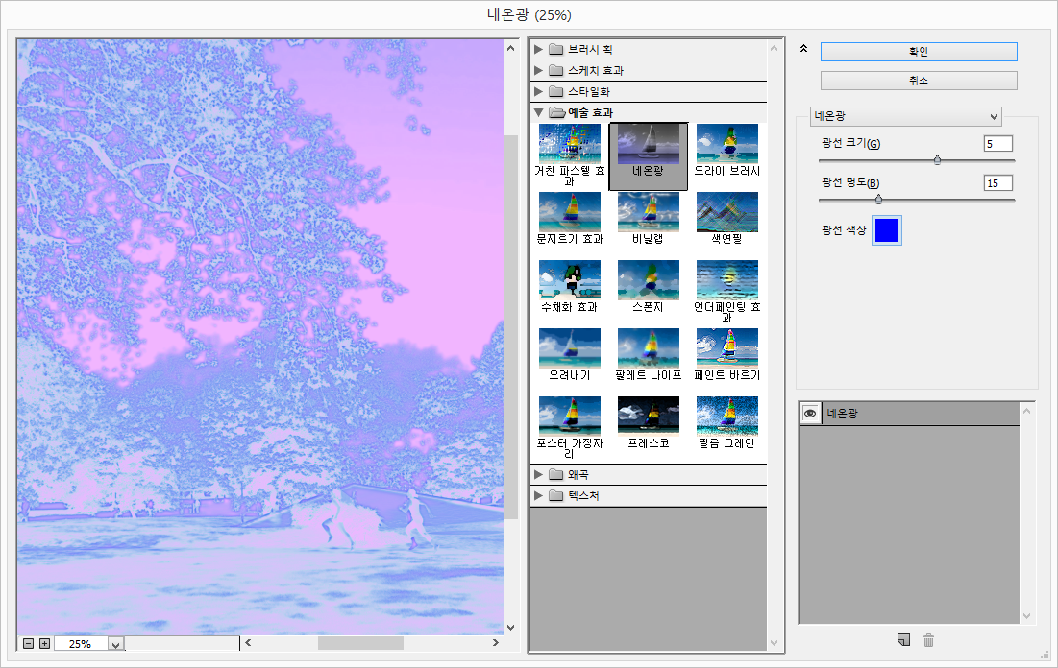
Task: Click the zoom out minus icon
Action: pos(28,643)
